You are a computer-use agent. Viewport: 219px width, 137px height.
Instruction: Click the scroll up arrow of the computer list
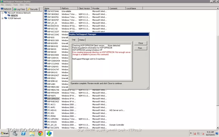click(x=218, y=8)
